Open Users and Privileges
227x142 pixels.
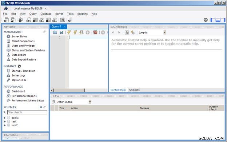tap(24, 46)
